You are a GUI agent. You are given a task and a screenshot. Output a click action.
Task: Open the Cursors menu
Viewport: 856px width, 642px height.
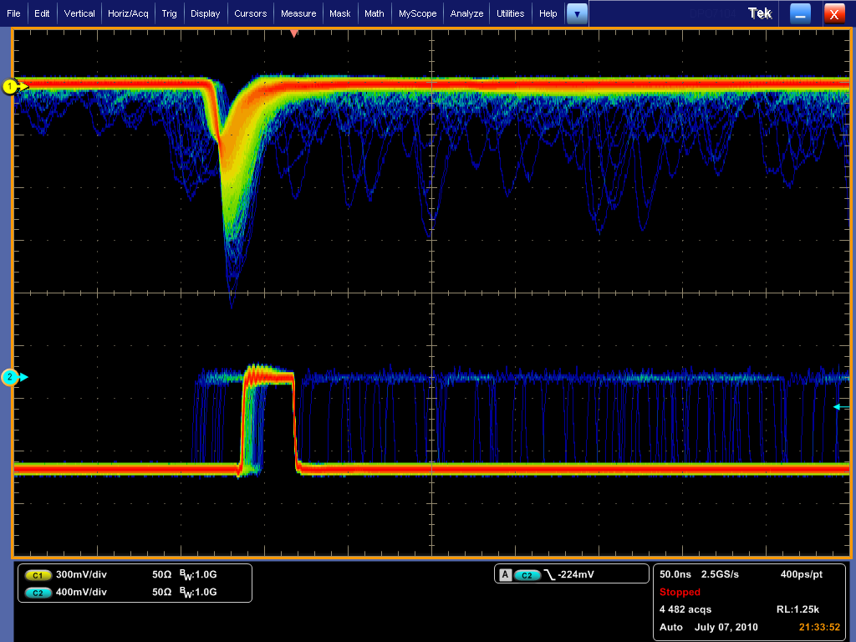coord(250,13)
